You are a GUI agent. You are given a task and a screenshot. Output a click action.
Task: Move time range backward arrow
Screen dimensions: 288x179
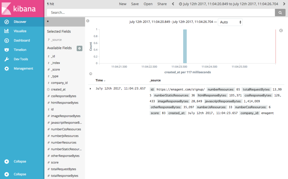point(173,4)
